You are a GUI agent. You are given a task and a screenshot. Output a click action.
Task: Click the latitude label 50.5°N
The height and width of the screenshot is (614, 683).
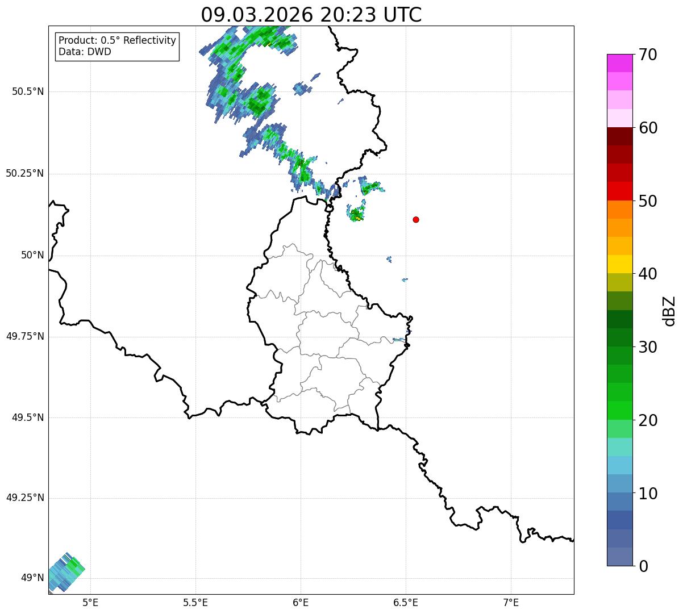(27, 91)
